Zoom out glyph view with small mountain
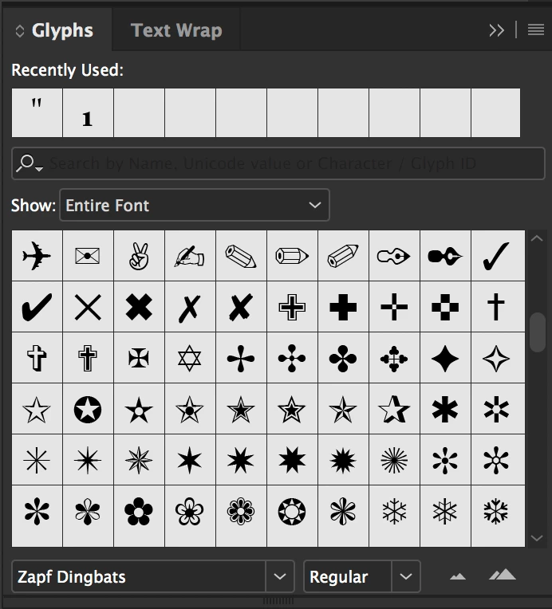The height and width of the screenshot is (609, 552). coord(458,577)
